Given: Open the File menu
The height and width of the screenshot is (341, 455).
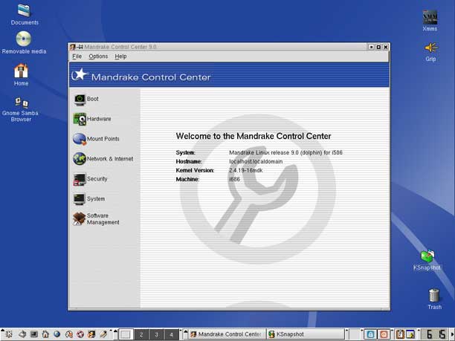Looking at the screenshot, I should pos(77,56).
